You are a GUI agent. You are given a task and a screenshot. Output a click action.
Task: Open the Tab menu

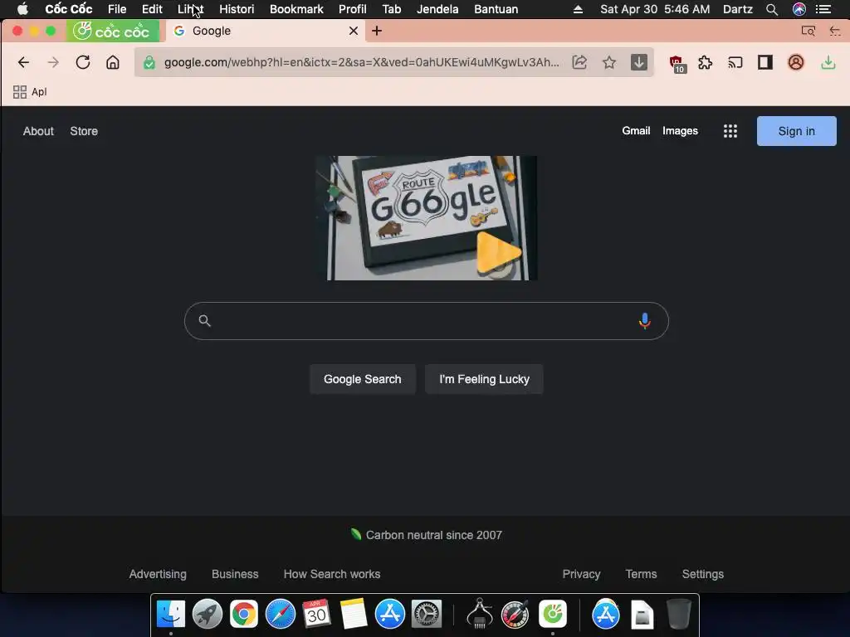click(x=392, y=9)
